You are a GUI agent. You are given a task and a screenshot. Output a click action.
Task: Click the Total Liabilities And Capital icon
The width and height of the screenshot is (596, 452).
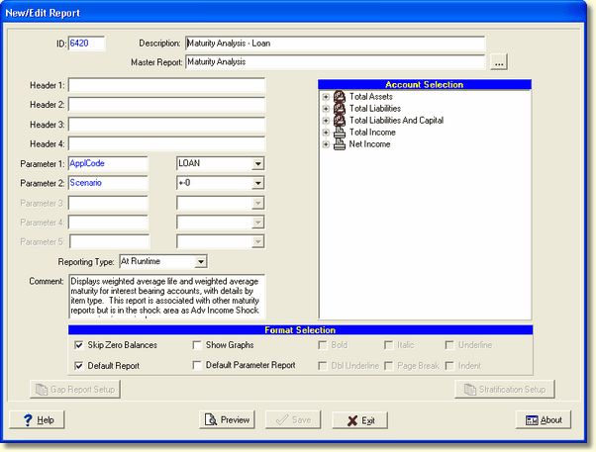[x=341, y=121]
